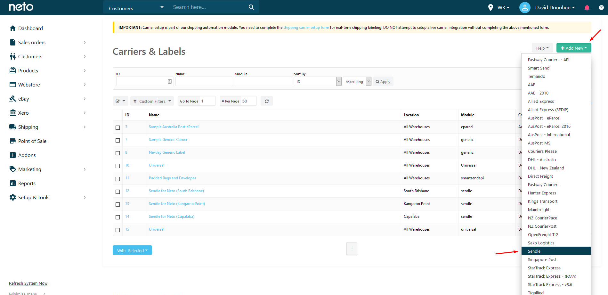Click the Per Page value field
The width and height of the screenshot is (608, 295).
[x=248, y=101]
